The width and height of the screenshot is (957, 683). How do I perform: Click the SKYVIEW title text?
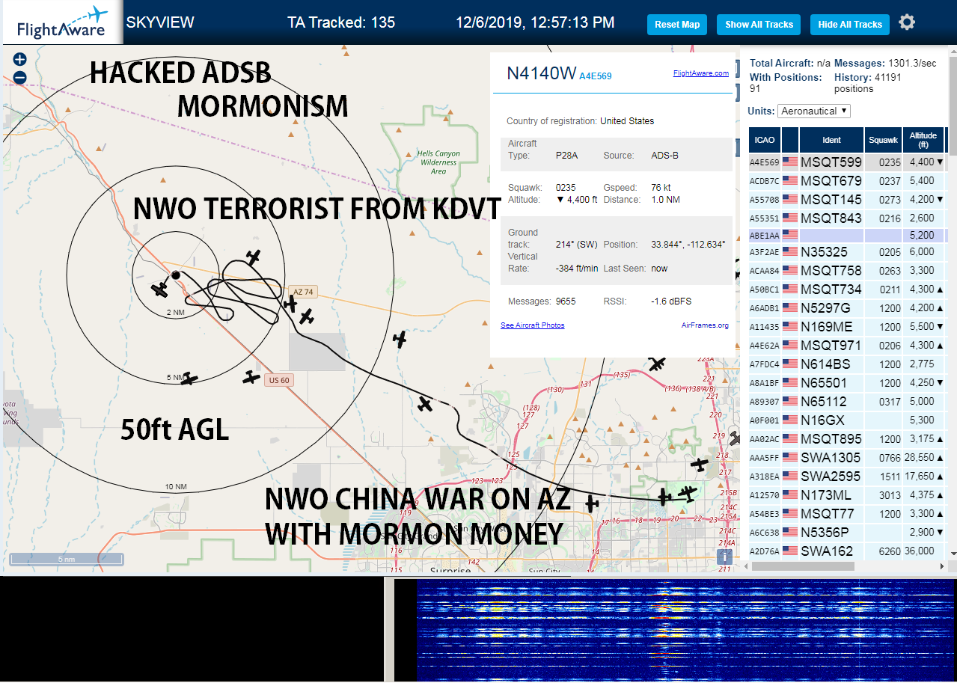(x=160, y=22)
